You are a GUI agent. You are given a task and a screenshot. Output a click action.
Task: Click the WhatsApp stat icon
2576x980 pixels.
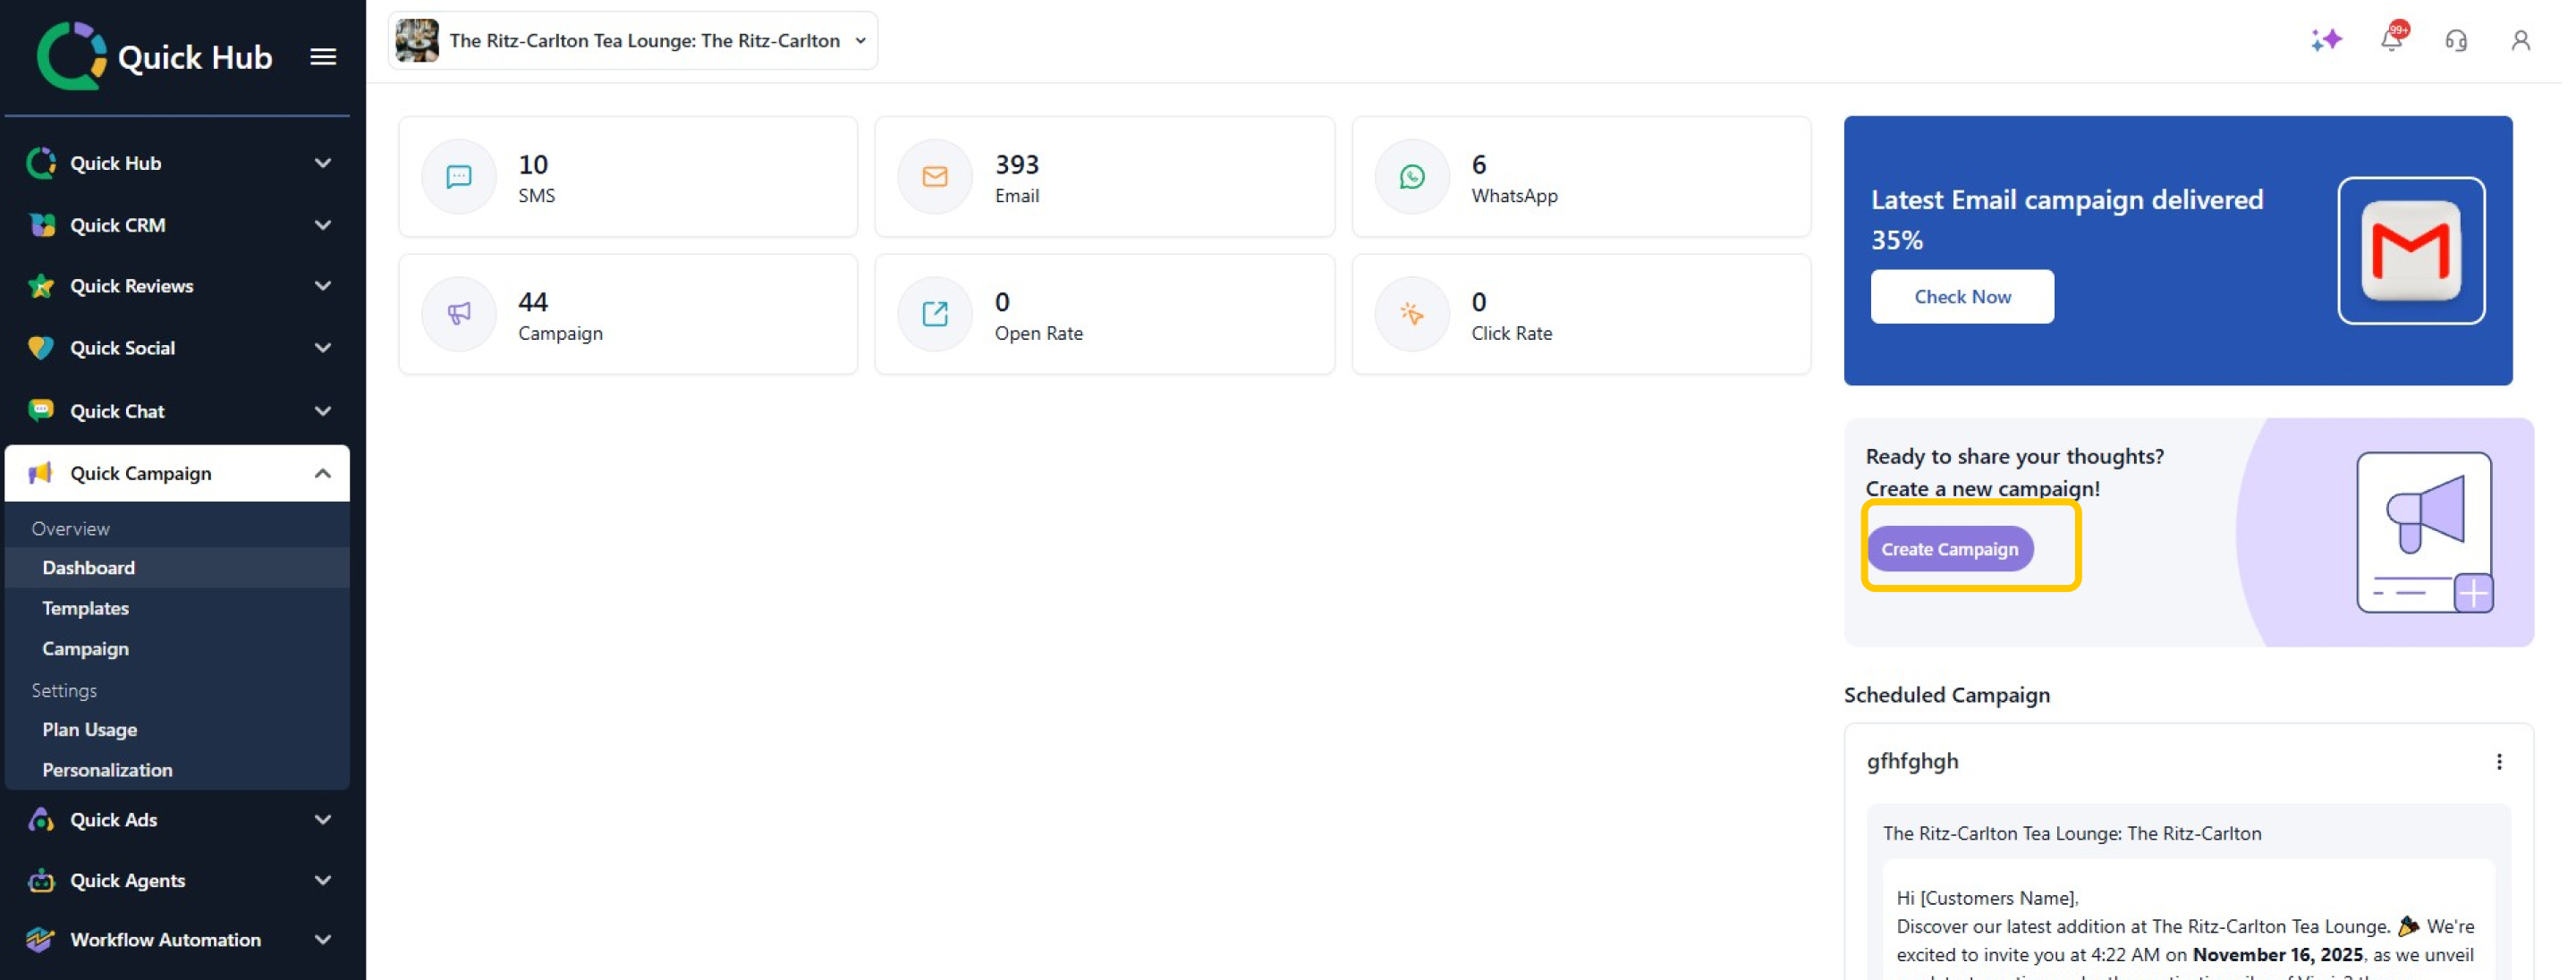(x=1411, y=177)
